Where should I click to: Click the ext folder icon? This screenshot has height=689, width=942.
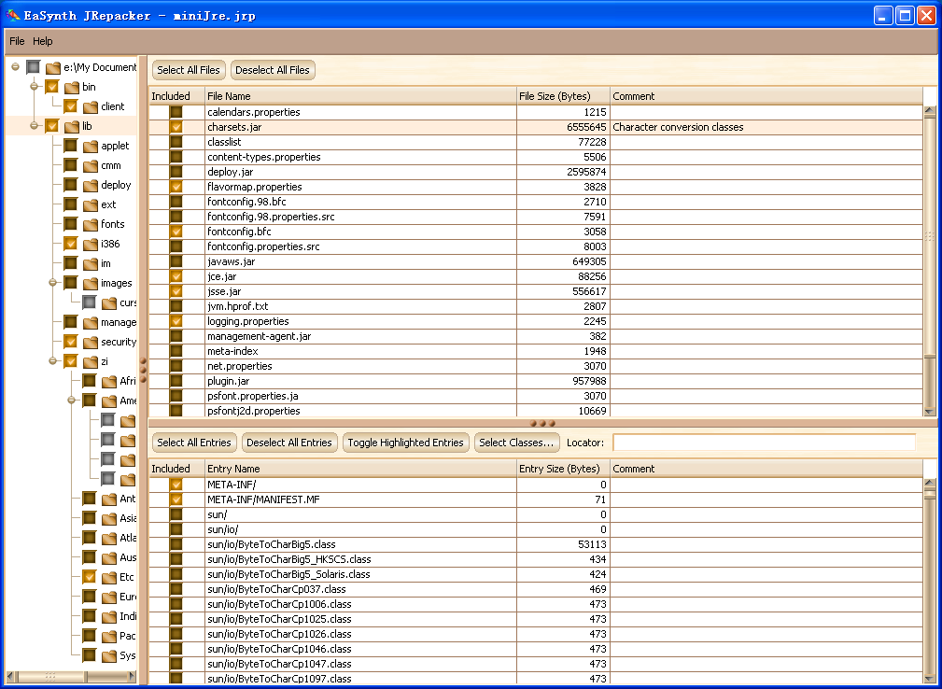(91, 204)
